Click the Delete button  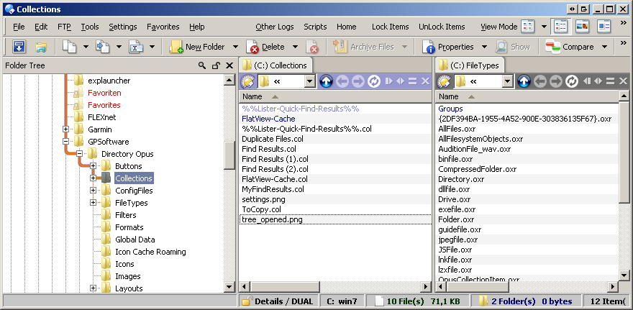click(x=266, y=47)
